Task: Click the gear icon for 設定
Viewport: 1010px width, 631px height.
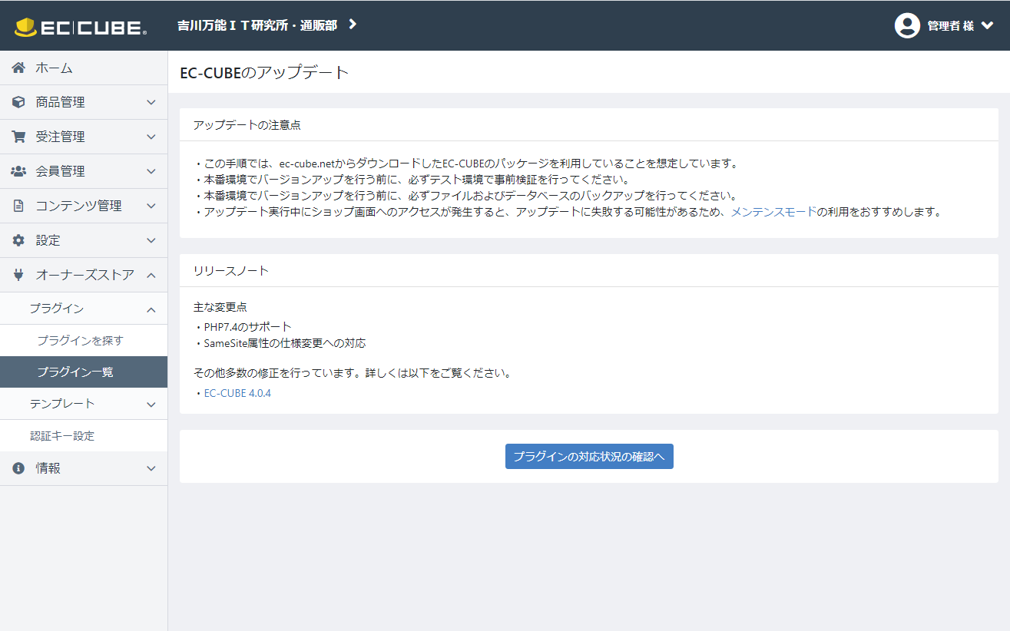Action: [x=18, y=240]
